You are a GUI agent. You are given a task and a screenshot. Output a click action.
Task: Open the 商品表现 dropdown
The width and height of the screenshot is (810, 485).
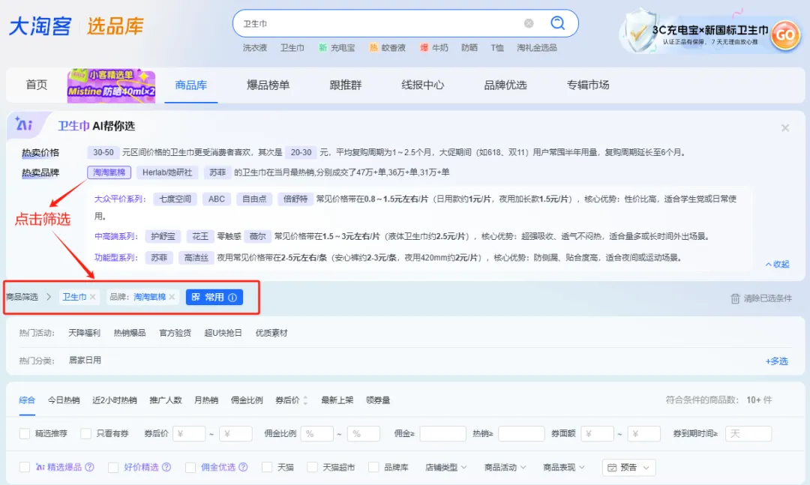564,468
